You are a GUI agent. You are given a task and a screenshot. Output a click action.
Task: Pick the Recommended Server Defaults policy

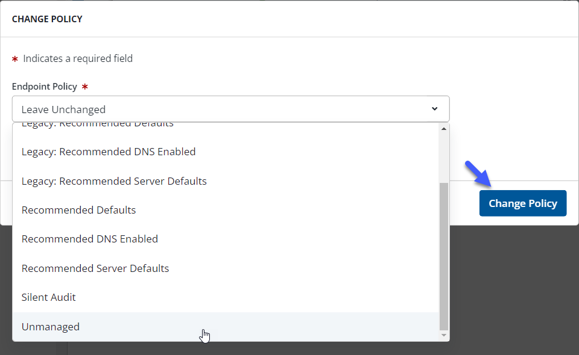click(225, 268)
